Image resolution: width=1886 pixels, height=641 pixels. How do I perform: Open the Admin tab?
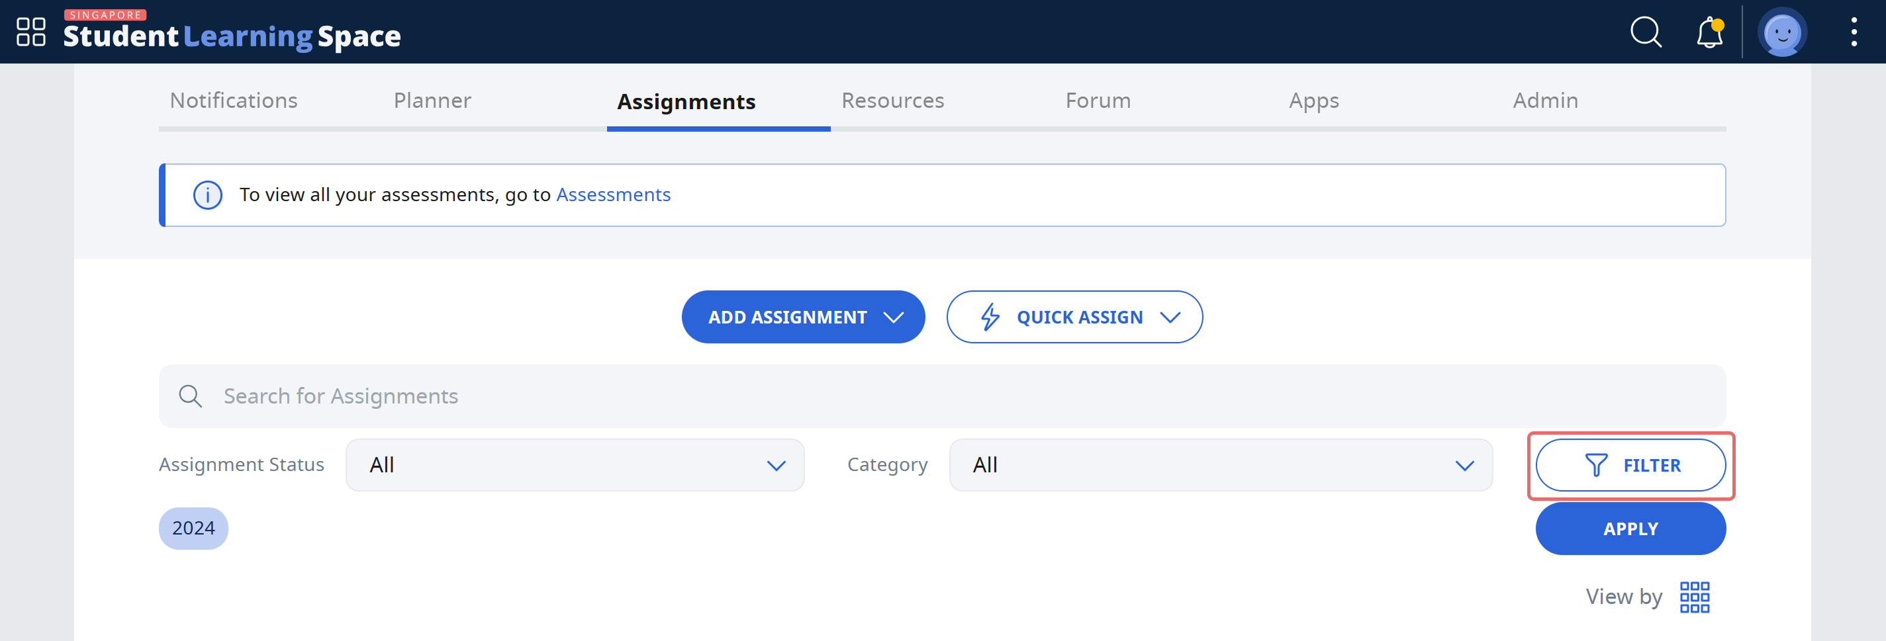(x=1545, y=101)
